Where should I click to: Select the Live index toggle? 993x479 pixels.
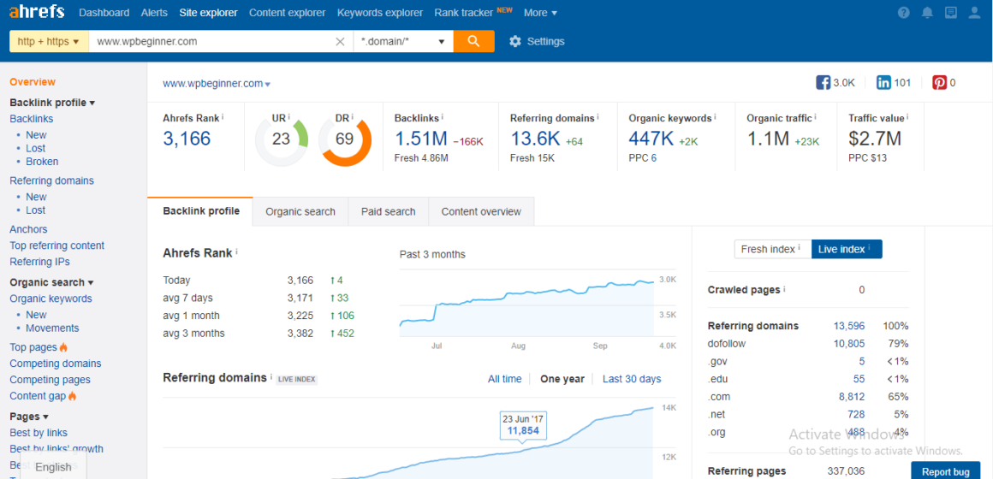point(846,249)
